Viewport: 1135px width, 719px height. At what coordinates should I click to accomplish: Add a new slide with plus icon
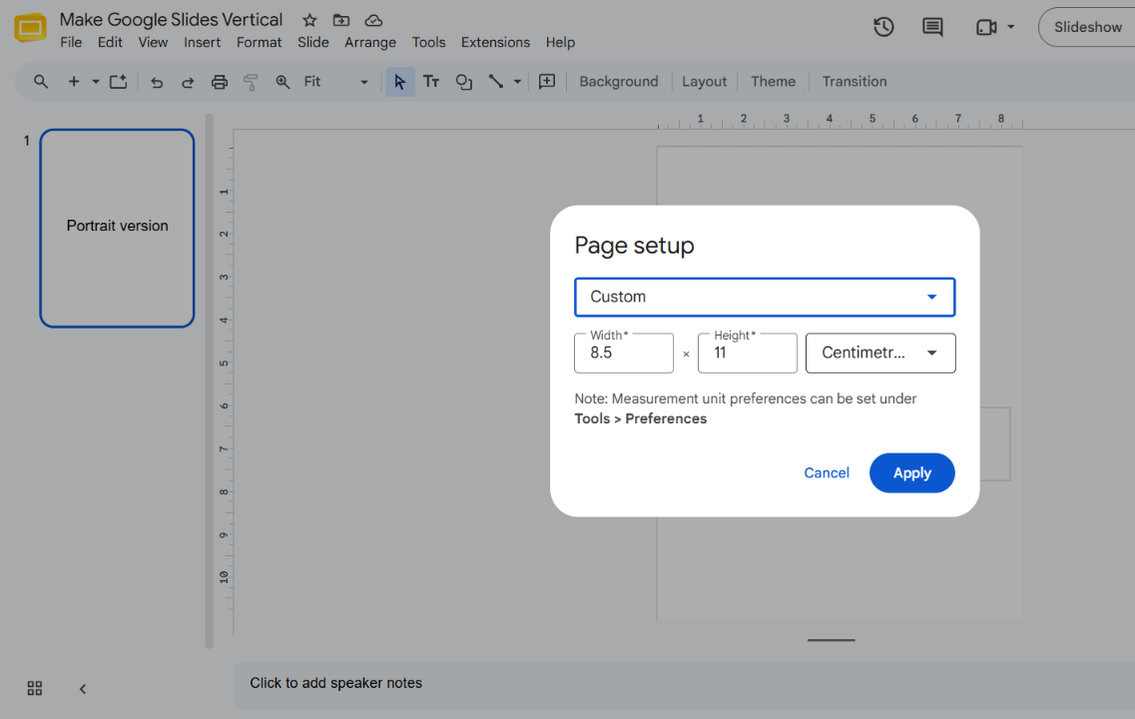pos(73,82)
